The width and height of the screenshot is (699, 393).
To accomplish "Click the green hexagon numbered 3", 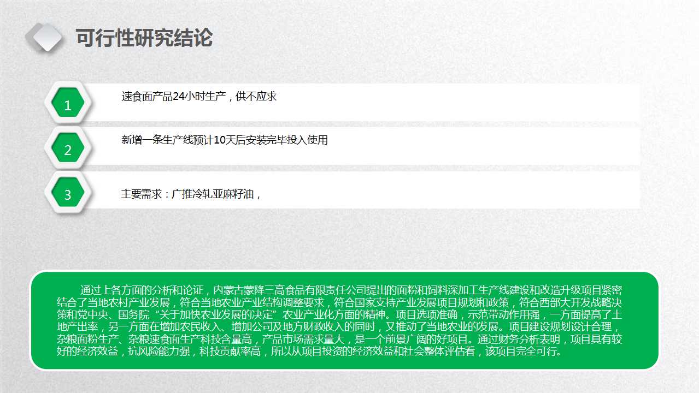I will click(68, 192).
